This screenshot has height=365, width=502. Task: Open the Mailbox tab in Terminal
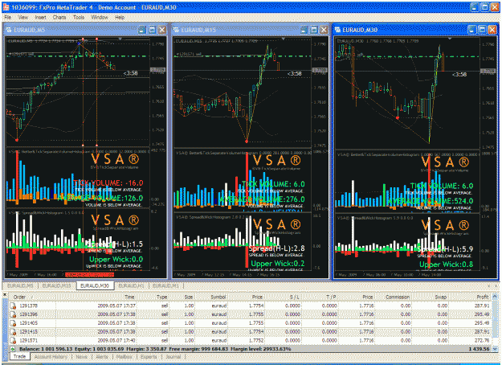pyautogui.click(x=124, y=357)
